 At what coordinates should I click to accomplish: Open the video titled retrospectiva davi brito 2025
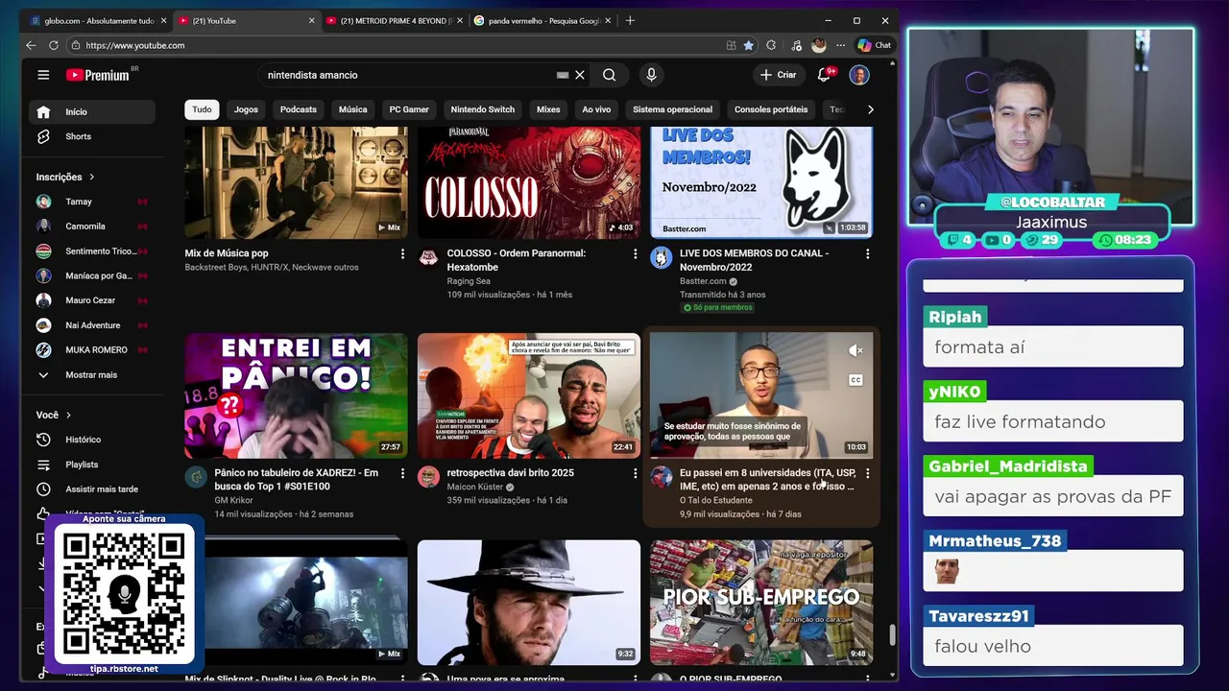point(510,473)
